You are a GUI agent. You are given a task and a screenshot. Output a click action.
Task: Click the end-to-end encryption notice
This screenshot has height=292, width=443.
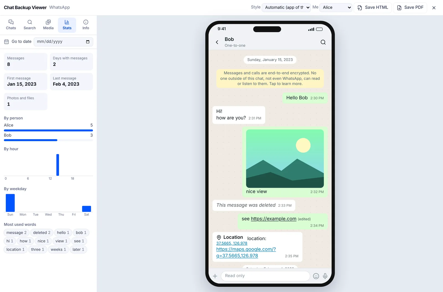point(270,78)
